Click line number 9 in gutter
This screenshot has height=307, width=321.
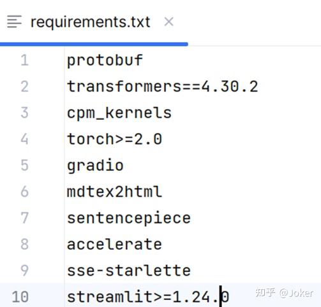25,270
